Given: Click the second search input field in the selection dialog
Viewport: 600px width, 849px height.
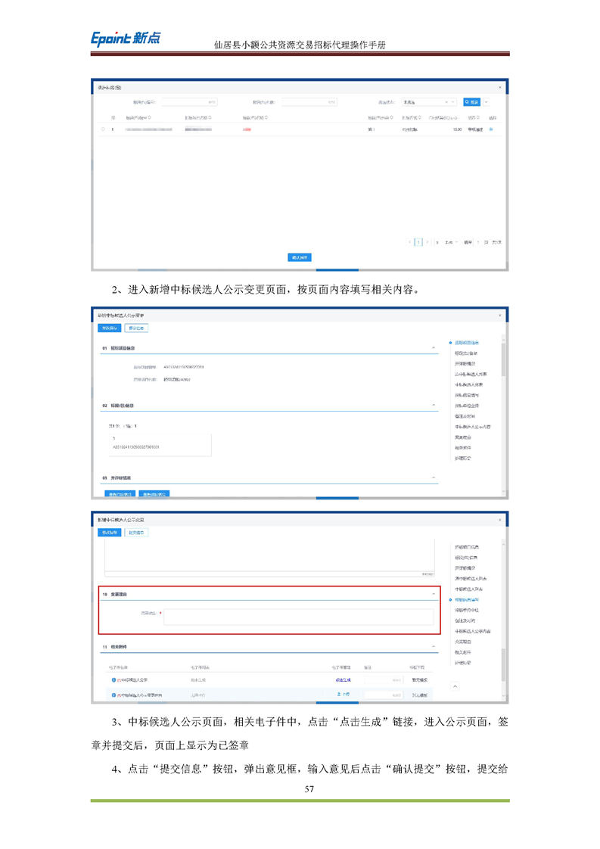Looking at the screenshot, I should click(309, 102).
